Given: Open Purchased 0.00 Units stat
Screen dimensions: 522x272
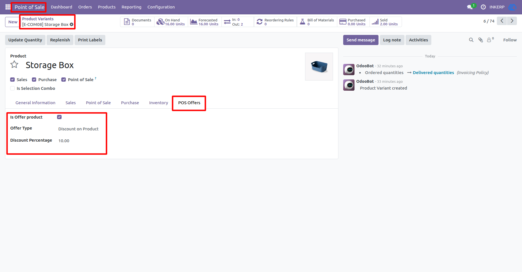Looking at the screenshot, I should click(x=353, y=22).
